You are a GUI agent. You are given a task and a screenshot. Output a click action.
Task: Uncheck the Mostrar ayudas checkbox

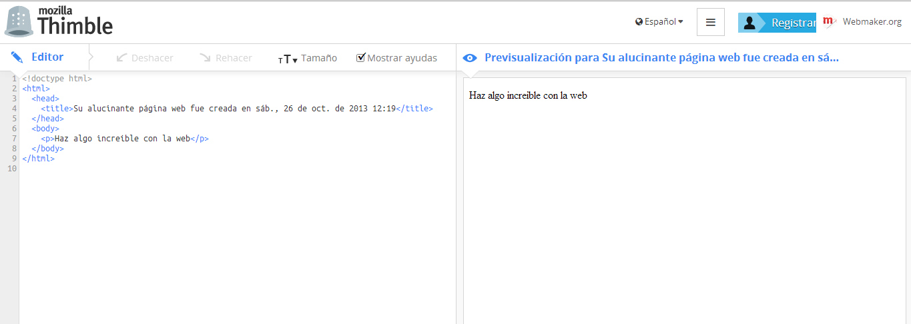click(361, 57)
